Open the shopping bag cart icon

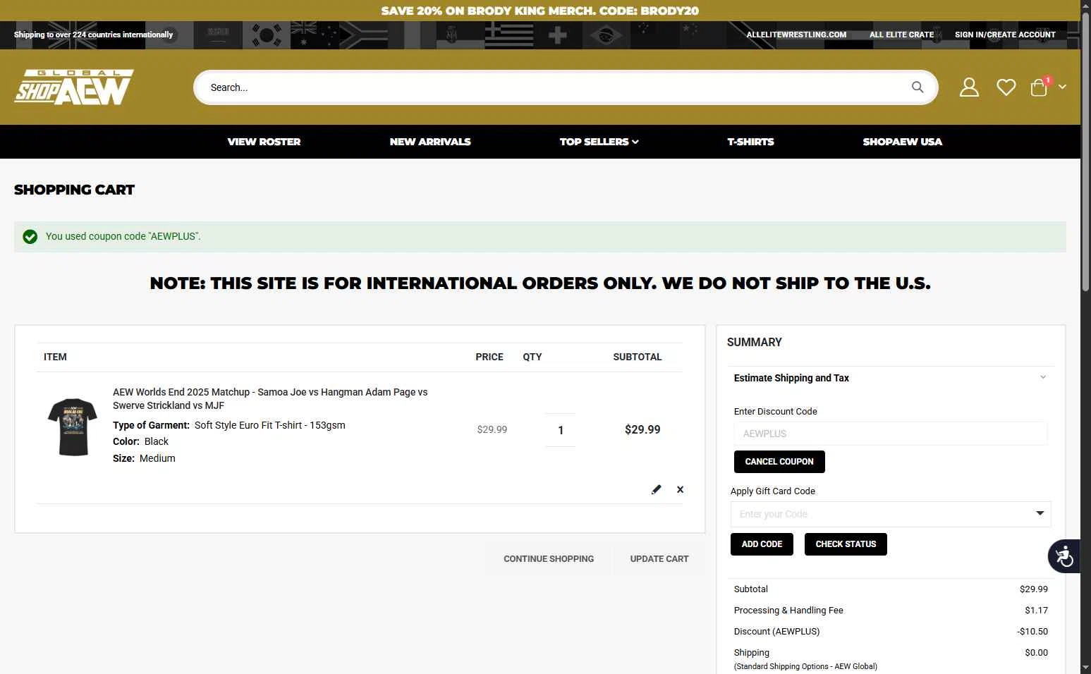(x=1039, y=87)
